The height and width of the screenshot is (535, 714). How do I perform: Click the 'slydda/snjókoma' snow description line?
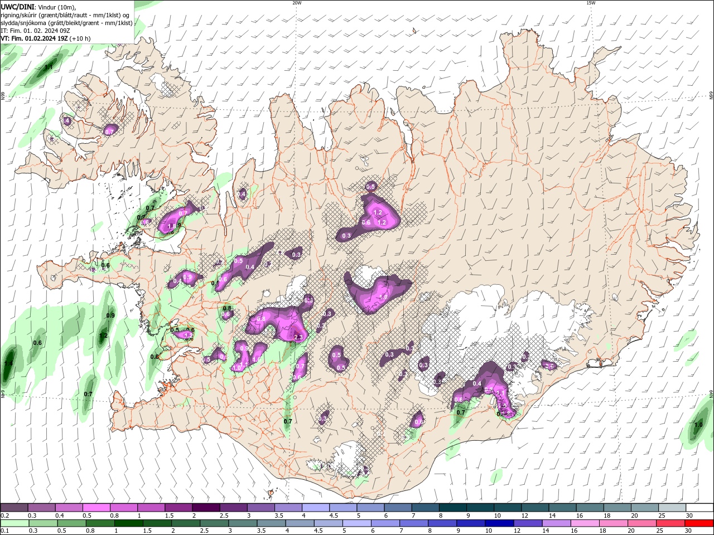tap(66, 23)
